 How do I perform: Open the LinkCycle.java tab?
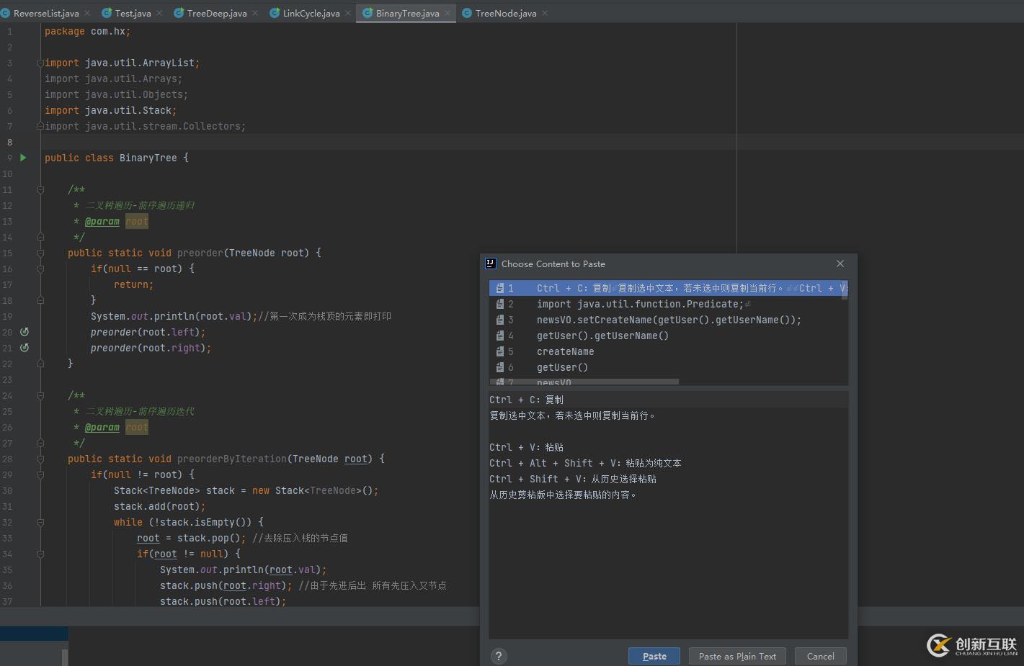click(x=311, y=13)
